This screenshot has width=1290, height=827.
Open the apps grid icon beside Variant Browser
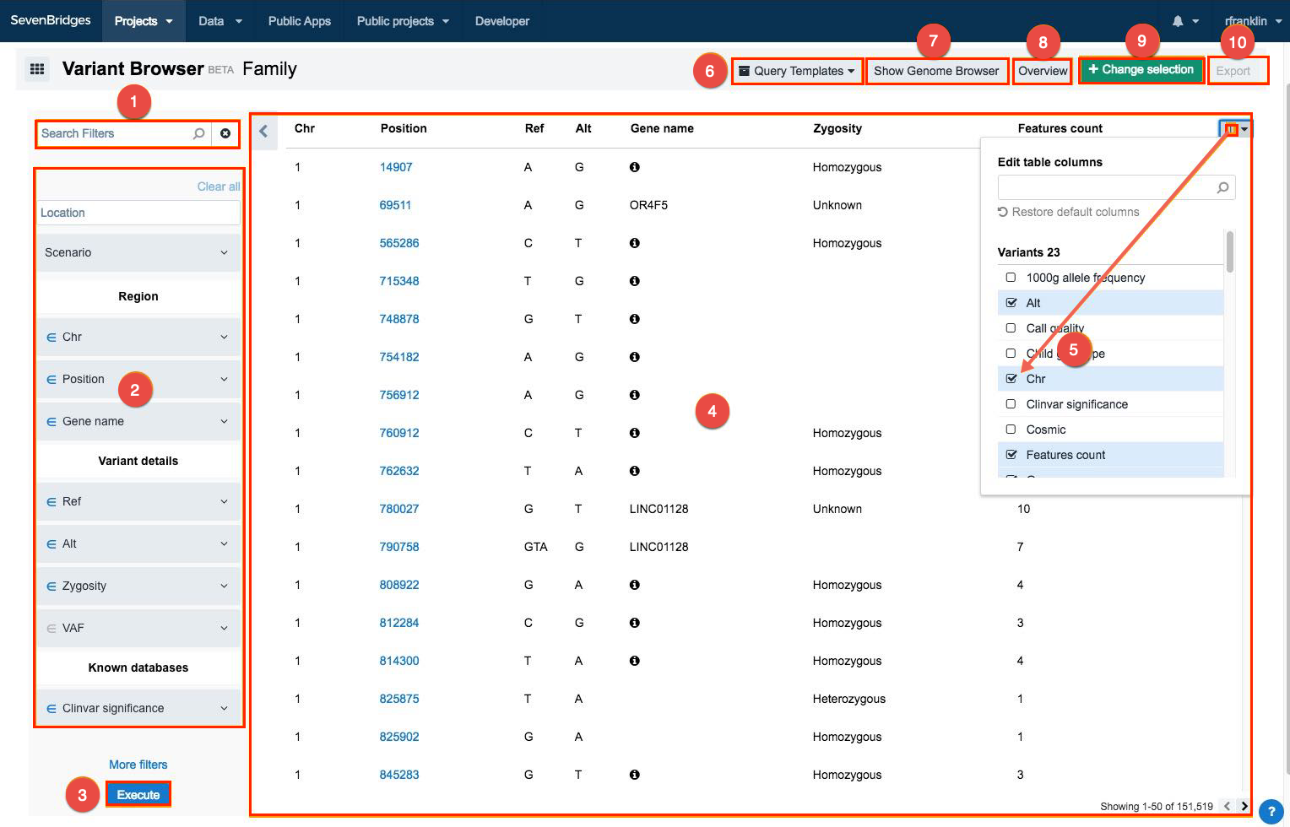point(36,69)
